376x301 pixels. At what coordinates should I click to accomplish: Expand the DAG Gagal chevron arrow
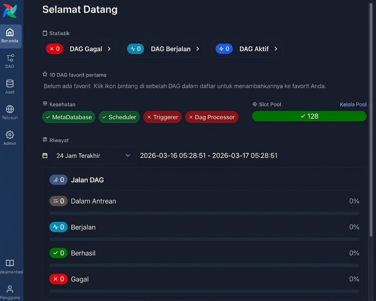click(x=109, y=49)
